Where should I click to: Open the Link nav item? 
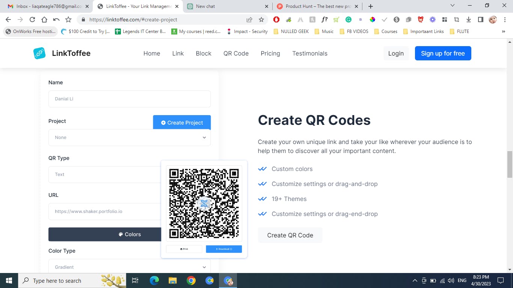178,53
